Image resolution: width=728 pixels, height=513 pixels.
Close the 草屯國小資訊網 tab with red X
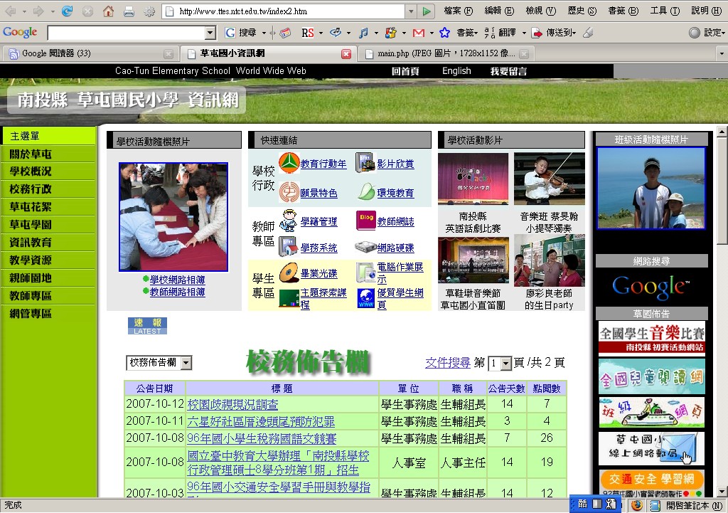(346, 54)
